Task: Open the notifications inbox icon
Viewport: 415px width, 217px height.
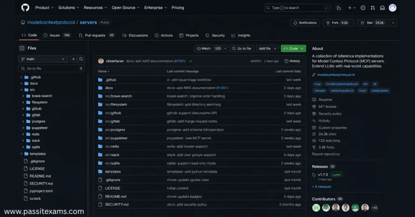Action: pyautogui.click(x=382, y=8)
